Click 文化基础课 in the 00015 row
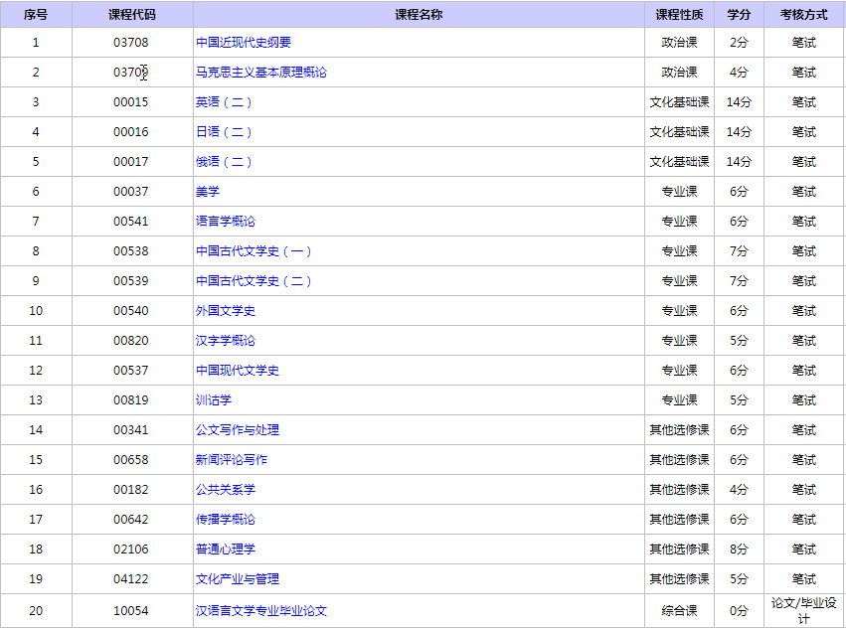This screenshot has width=846, height=629. coord(679,102)
